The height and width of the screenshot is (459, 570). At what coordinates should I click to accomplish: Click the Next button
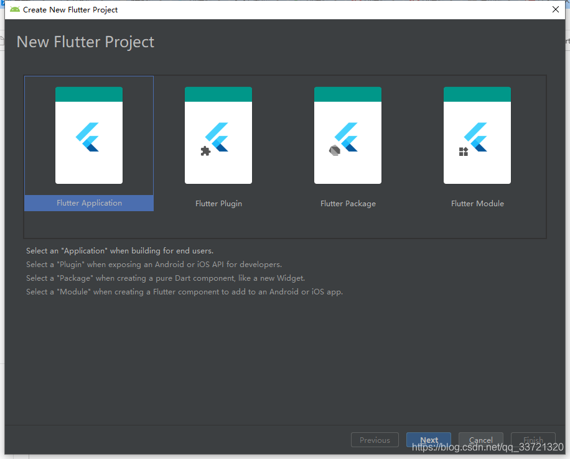[x=429, y=440]
